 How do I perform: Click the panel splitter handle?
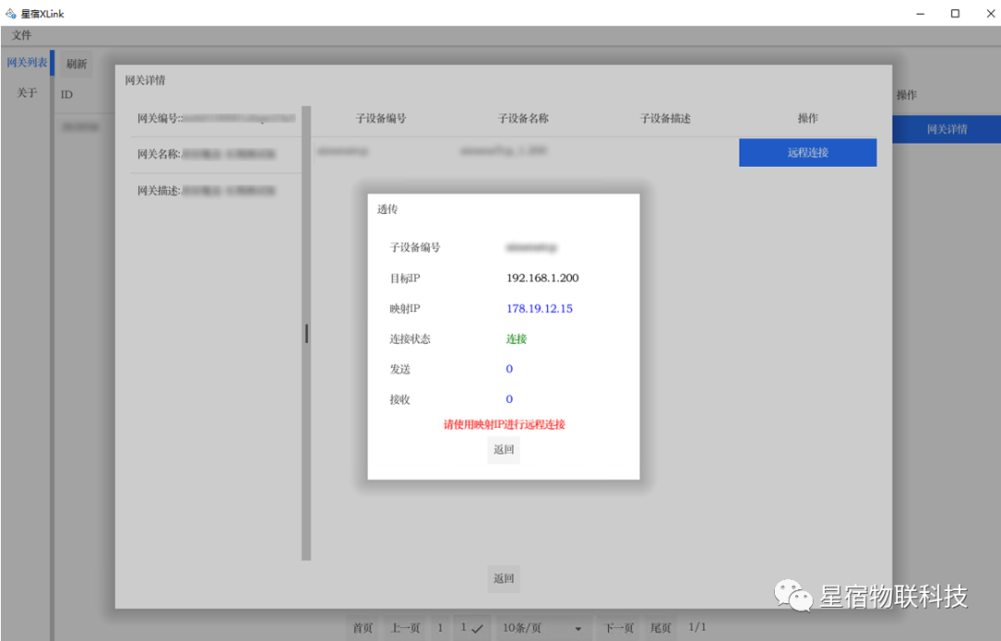[307, 333]
